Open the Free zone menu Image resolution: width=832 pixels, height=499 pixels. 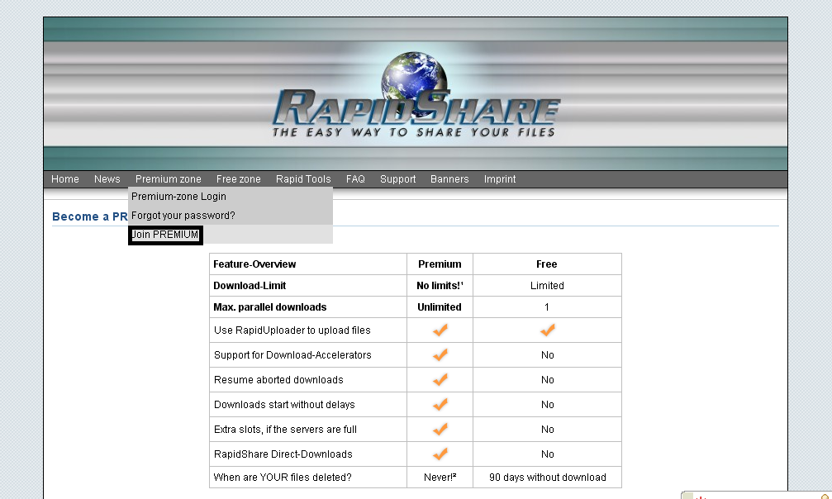coord(238,179)
